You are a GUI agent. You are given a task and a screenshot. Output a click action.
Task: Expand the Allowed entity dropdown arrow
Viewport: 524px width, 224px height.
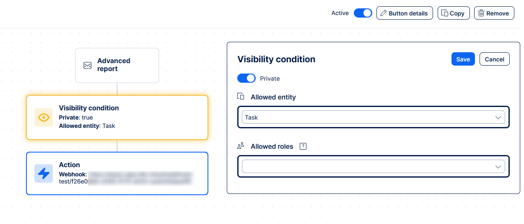point(498,117)
